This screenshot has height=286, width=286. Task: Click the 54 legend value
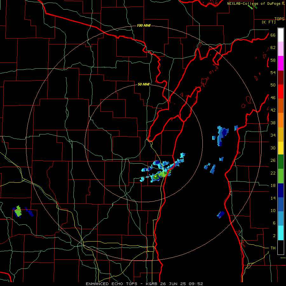273,72
